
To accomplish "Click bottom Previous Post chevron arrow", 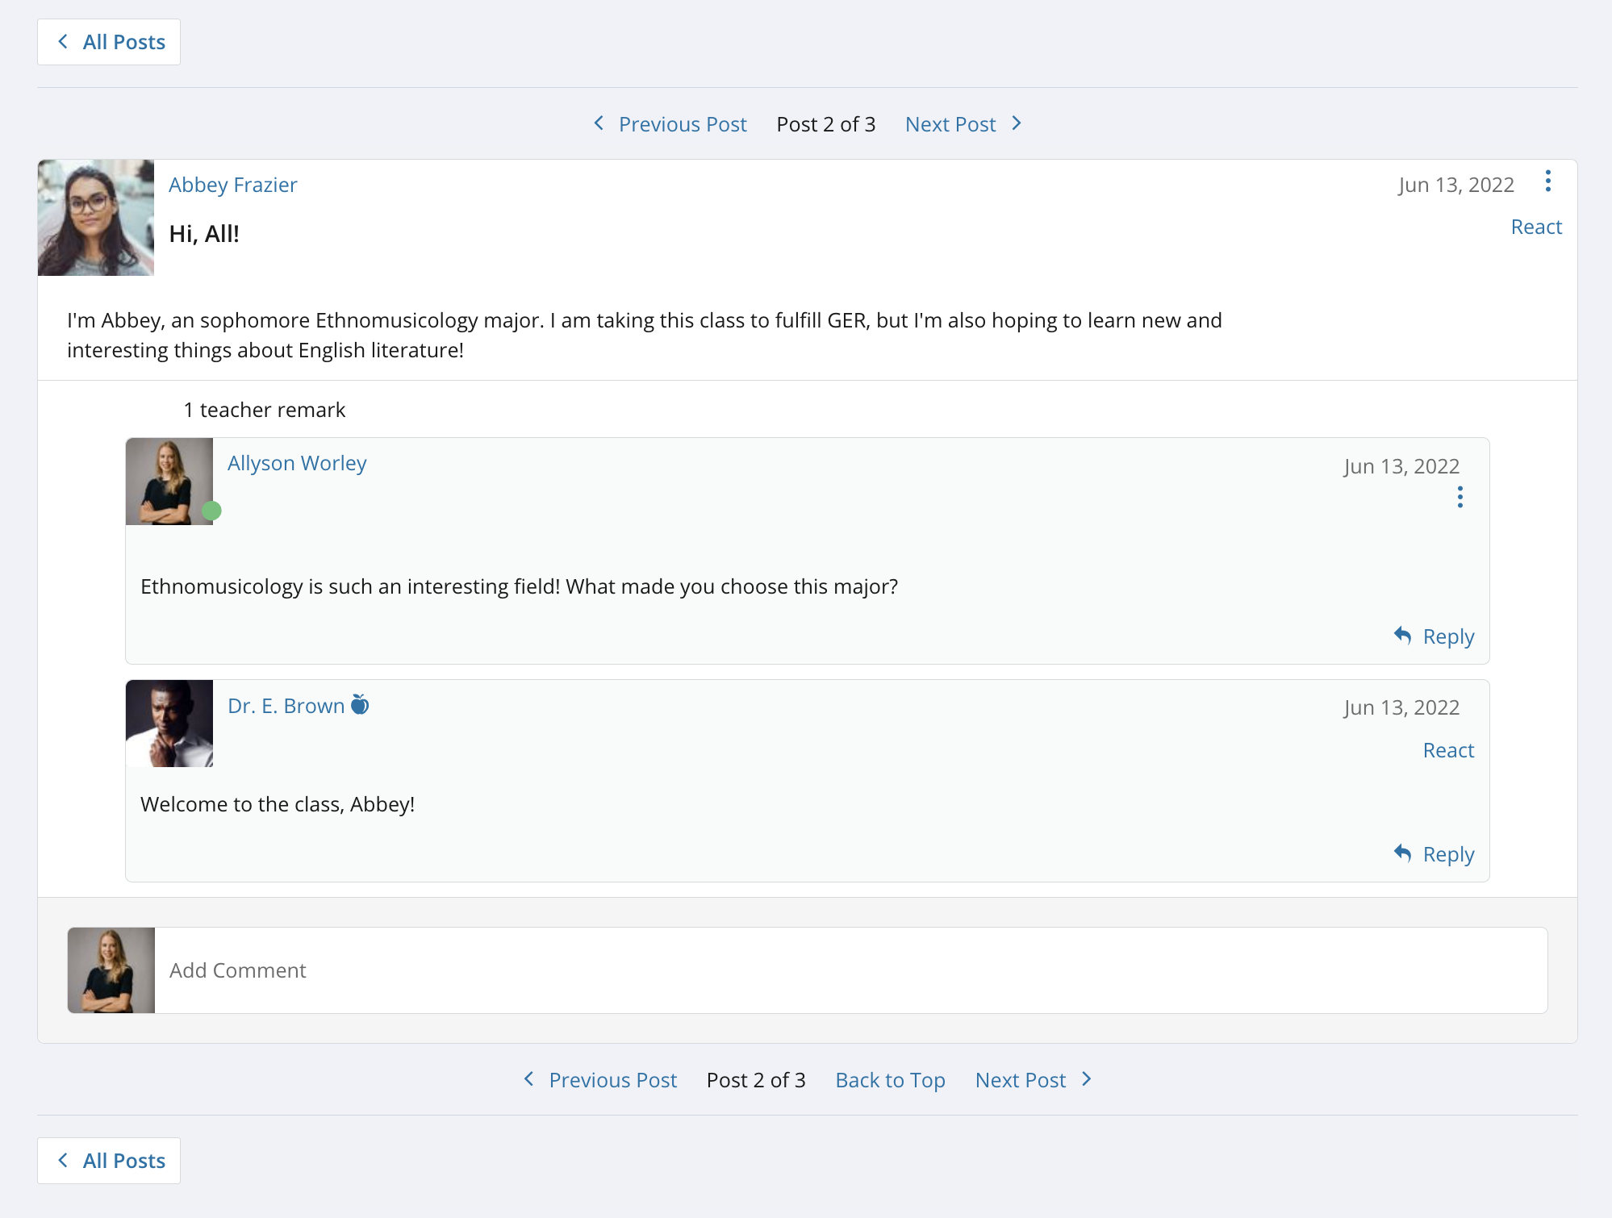I will click(529, 1079).
